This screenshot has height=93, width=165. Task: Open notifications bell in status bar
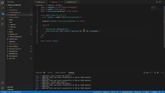pos(163,92)
